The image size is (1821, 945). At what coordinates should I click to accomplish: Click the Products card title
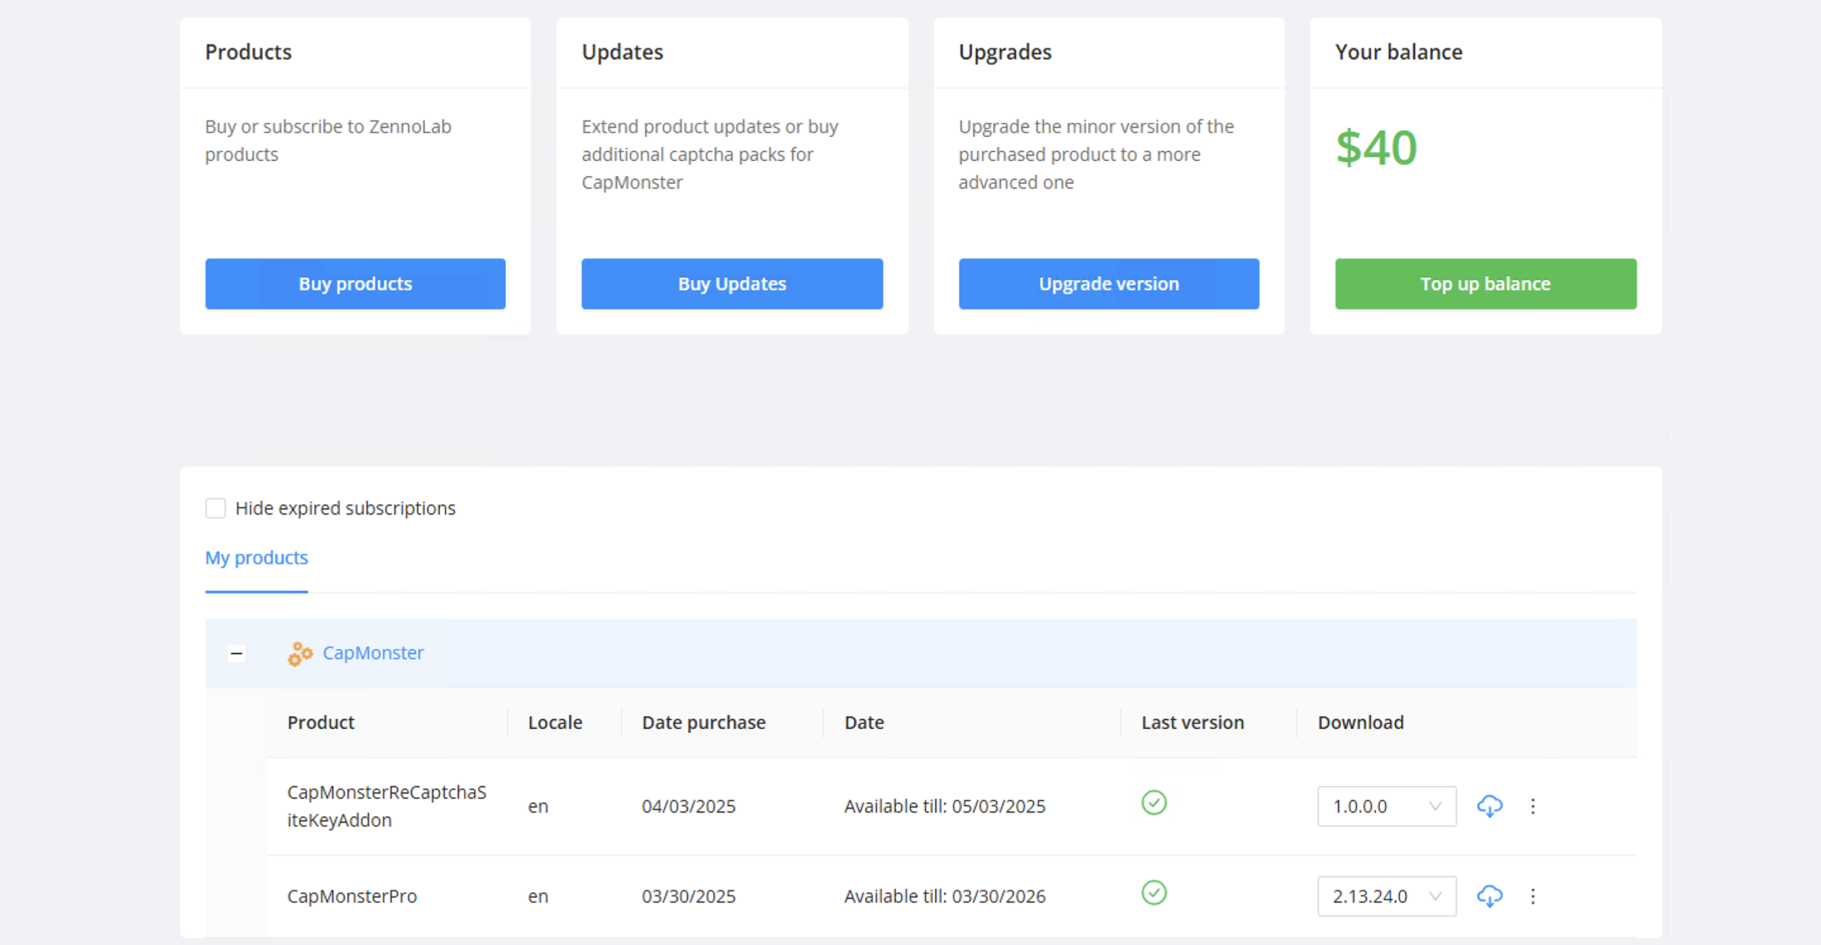point(248,52)
